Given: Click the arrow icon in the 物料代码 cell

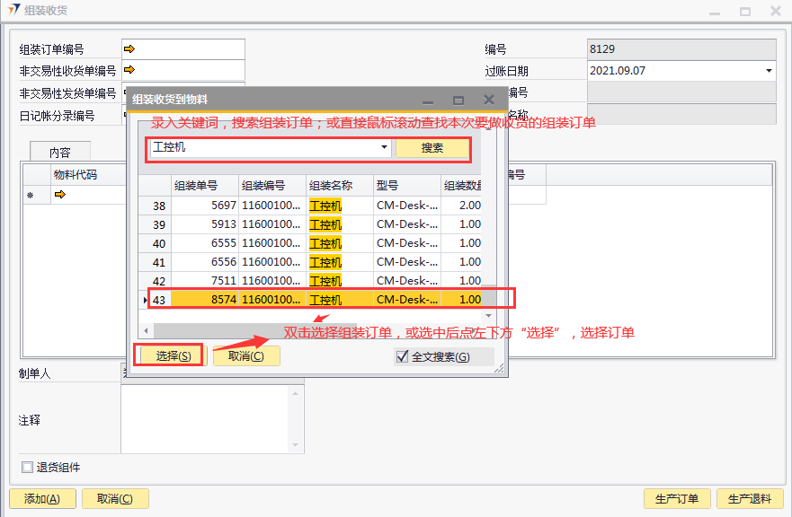Looking at the screenshot, I should click(x=60, y=194).
